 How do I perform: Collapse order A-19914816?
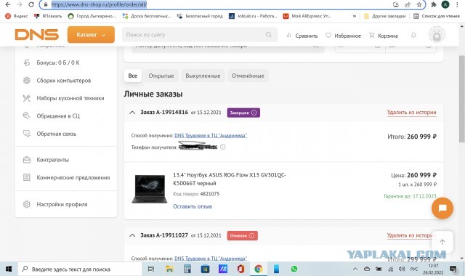pyautogui.click(x=132, y=113)
